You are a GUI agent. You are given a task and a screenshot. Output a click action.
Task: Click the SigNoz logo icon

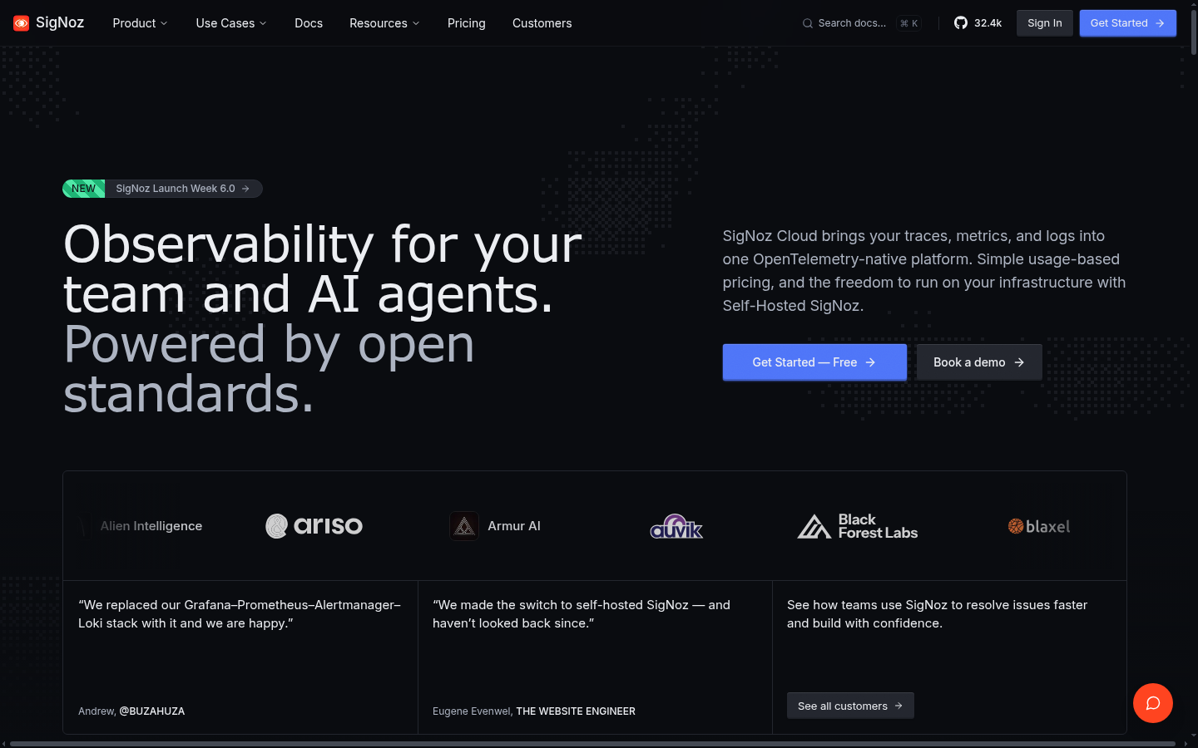point(22,23)
